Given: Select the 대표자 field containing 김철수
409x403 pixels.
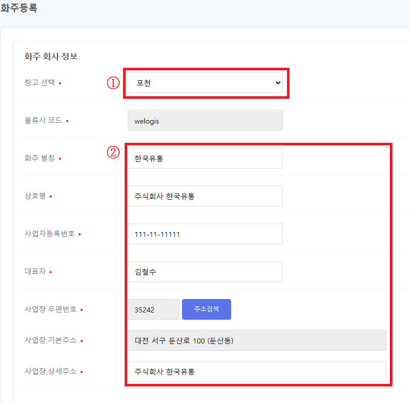Looking at the screenshot, I should [205, 272].
